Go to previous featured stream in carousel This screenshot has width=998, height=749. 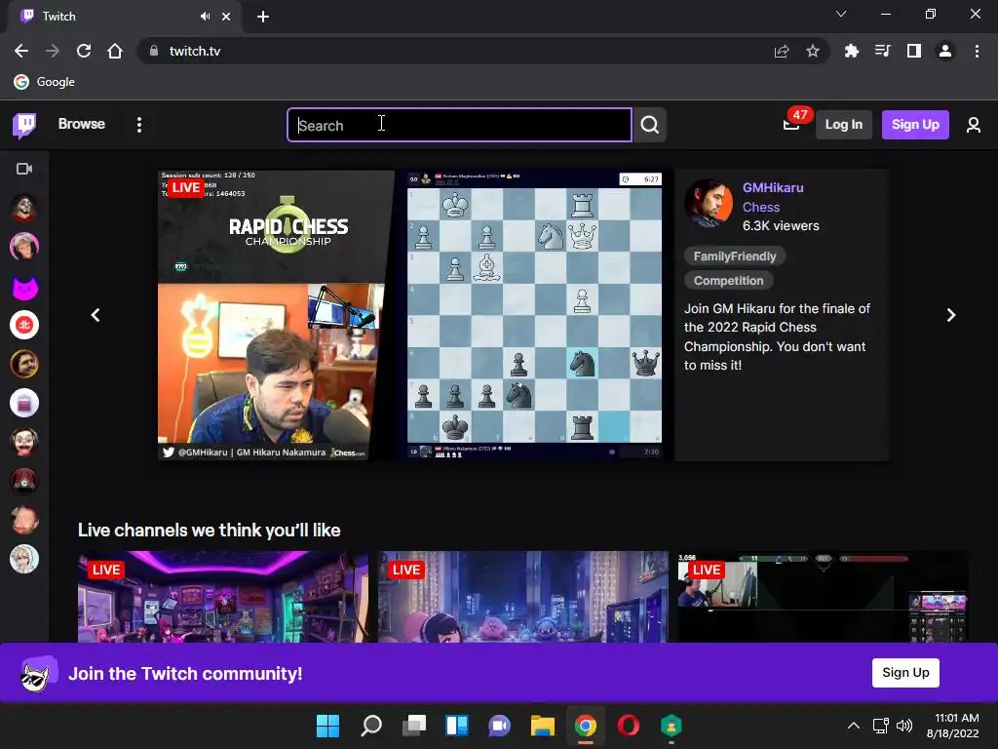[x=96, y=315]
